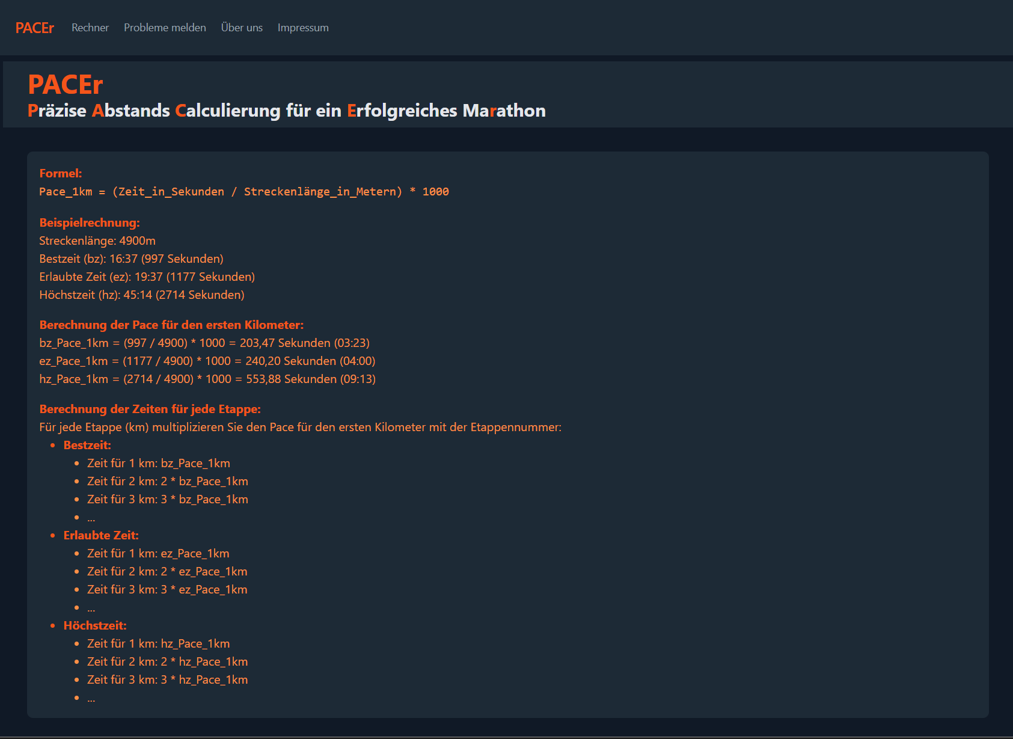The height and width of the screenshot is (739, 1013).
Task: Click Zeit für 2 km: 2 * hz_Pace_1km
Action: point(168,661)
